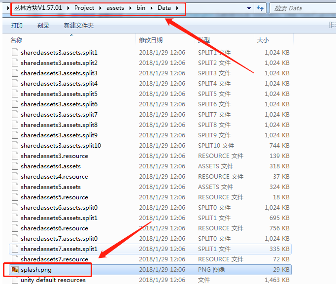
Task: Click the 新建文件夹 (New folder) button
Action: [79, 26]
